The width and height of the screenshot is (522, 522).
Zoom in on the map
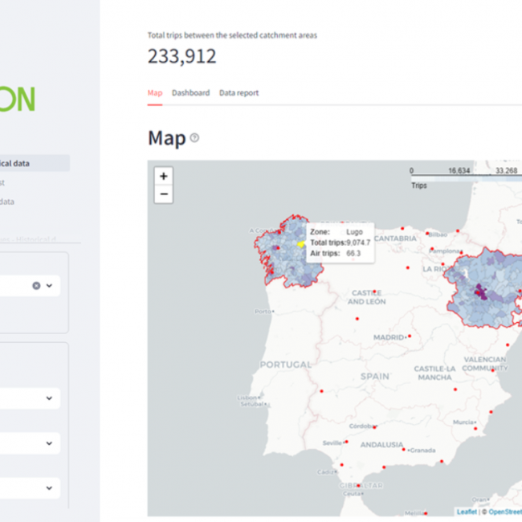coord(164,176)
